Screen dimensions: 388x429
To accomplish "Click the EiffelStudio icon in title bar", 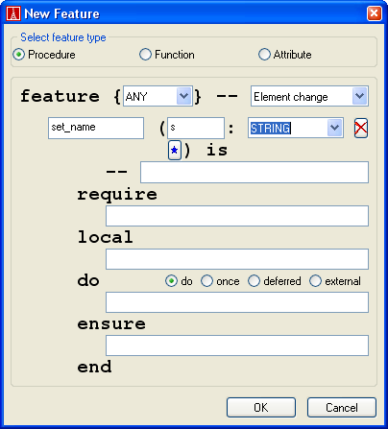I will click(x=13, y=13).
